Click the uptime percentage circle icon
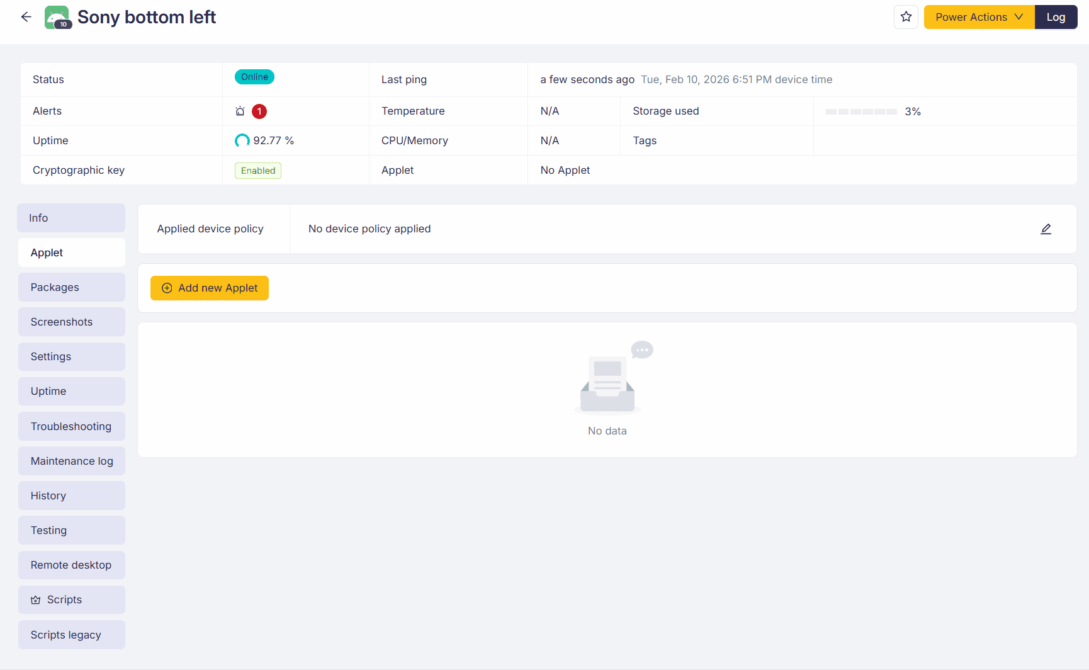Viewport: 1089px width, 670px height. point(242,140)
